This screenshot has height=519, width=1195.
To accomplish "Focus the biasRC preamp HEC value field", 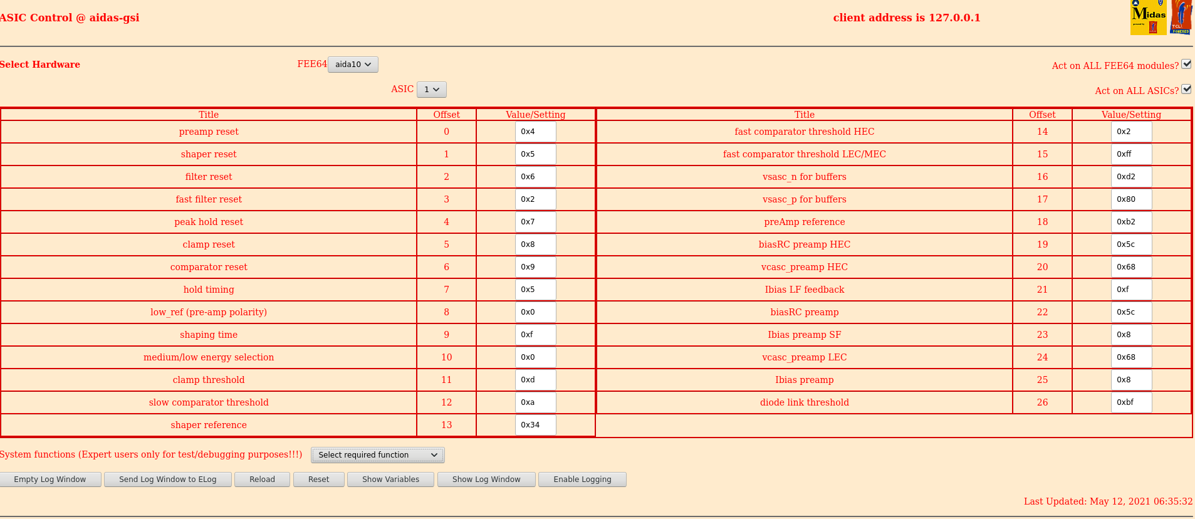I will (x=1132, y=244).
